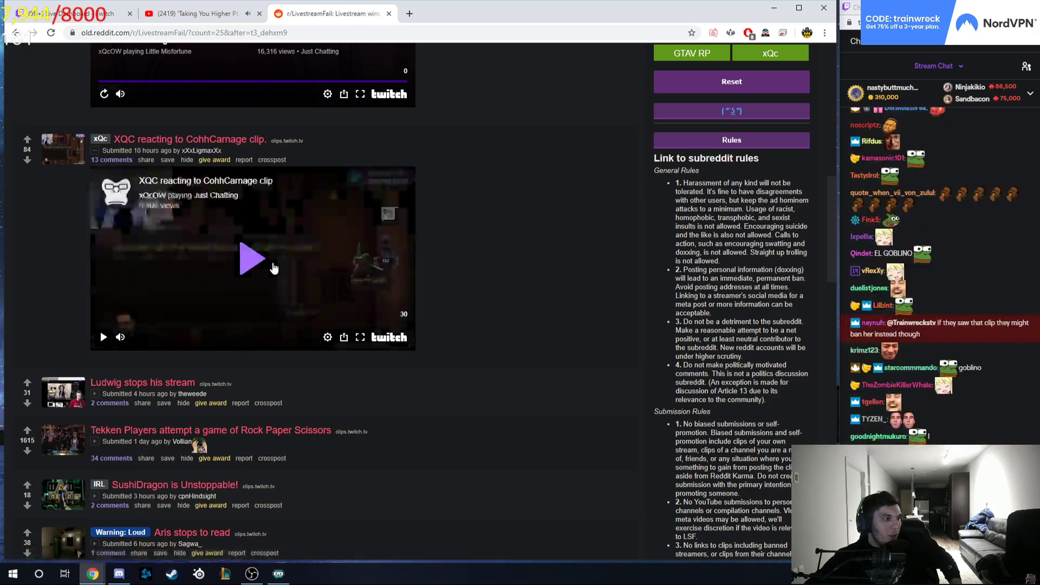The image size is (1040, 585).
Task: Launch Steam from the taskbar
Action: (172, 573)
